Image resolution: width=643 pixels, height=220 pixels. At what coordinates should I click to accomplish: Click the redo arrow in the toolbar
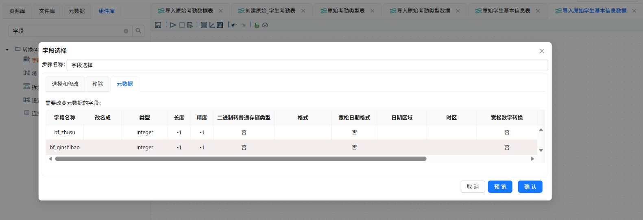click(243, 25)
